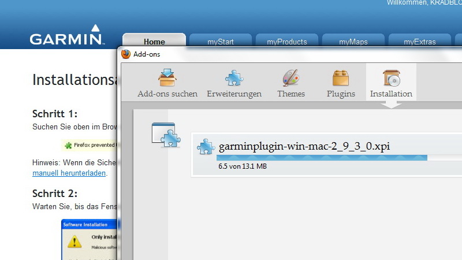This screenshot has width=462, height=260.
Task: Switch to the Installation section
Action: click(x=391, y=84)
